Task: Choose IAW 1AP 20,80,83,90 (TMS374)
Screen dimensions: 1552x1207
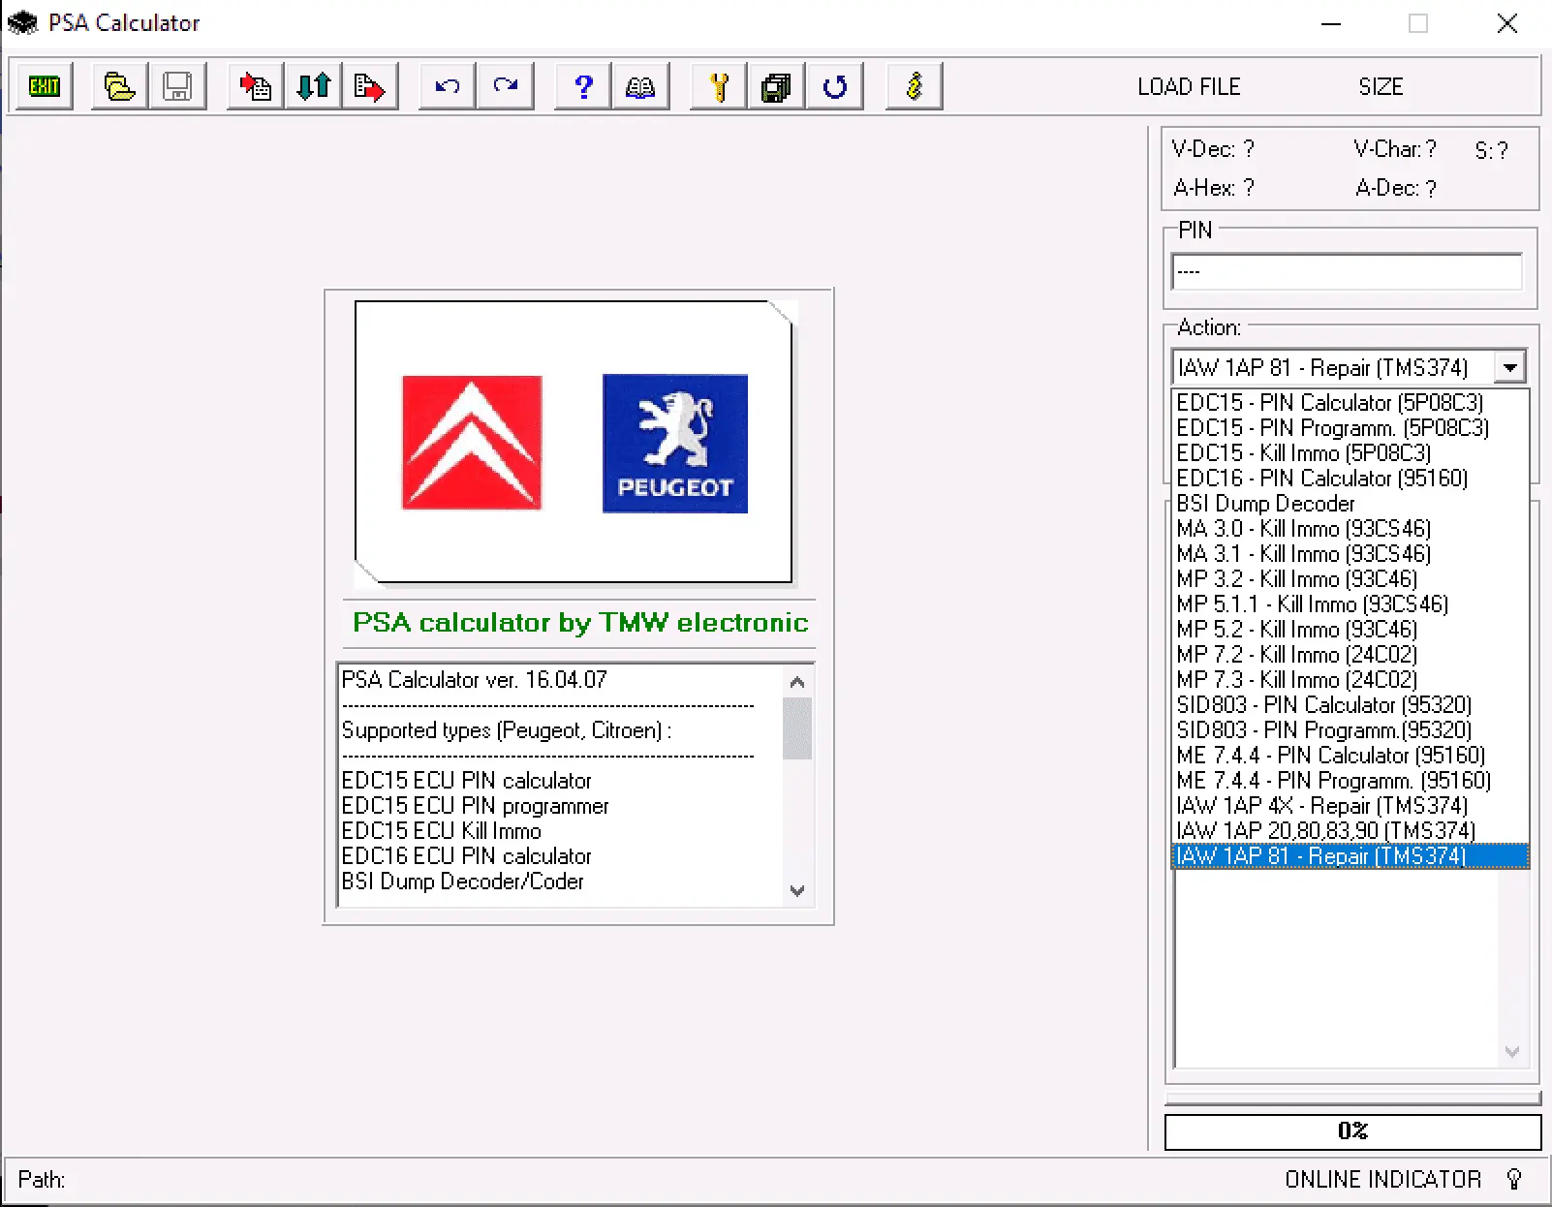Action: click(x=1350, y=830)
